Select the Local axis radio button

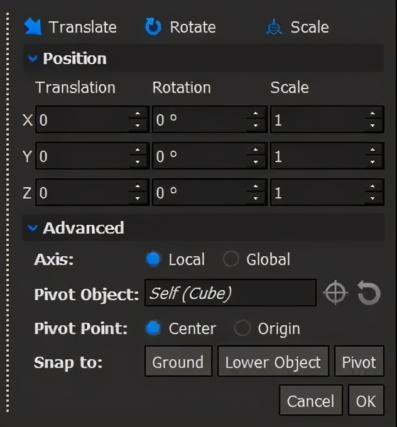[153, 259]
